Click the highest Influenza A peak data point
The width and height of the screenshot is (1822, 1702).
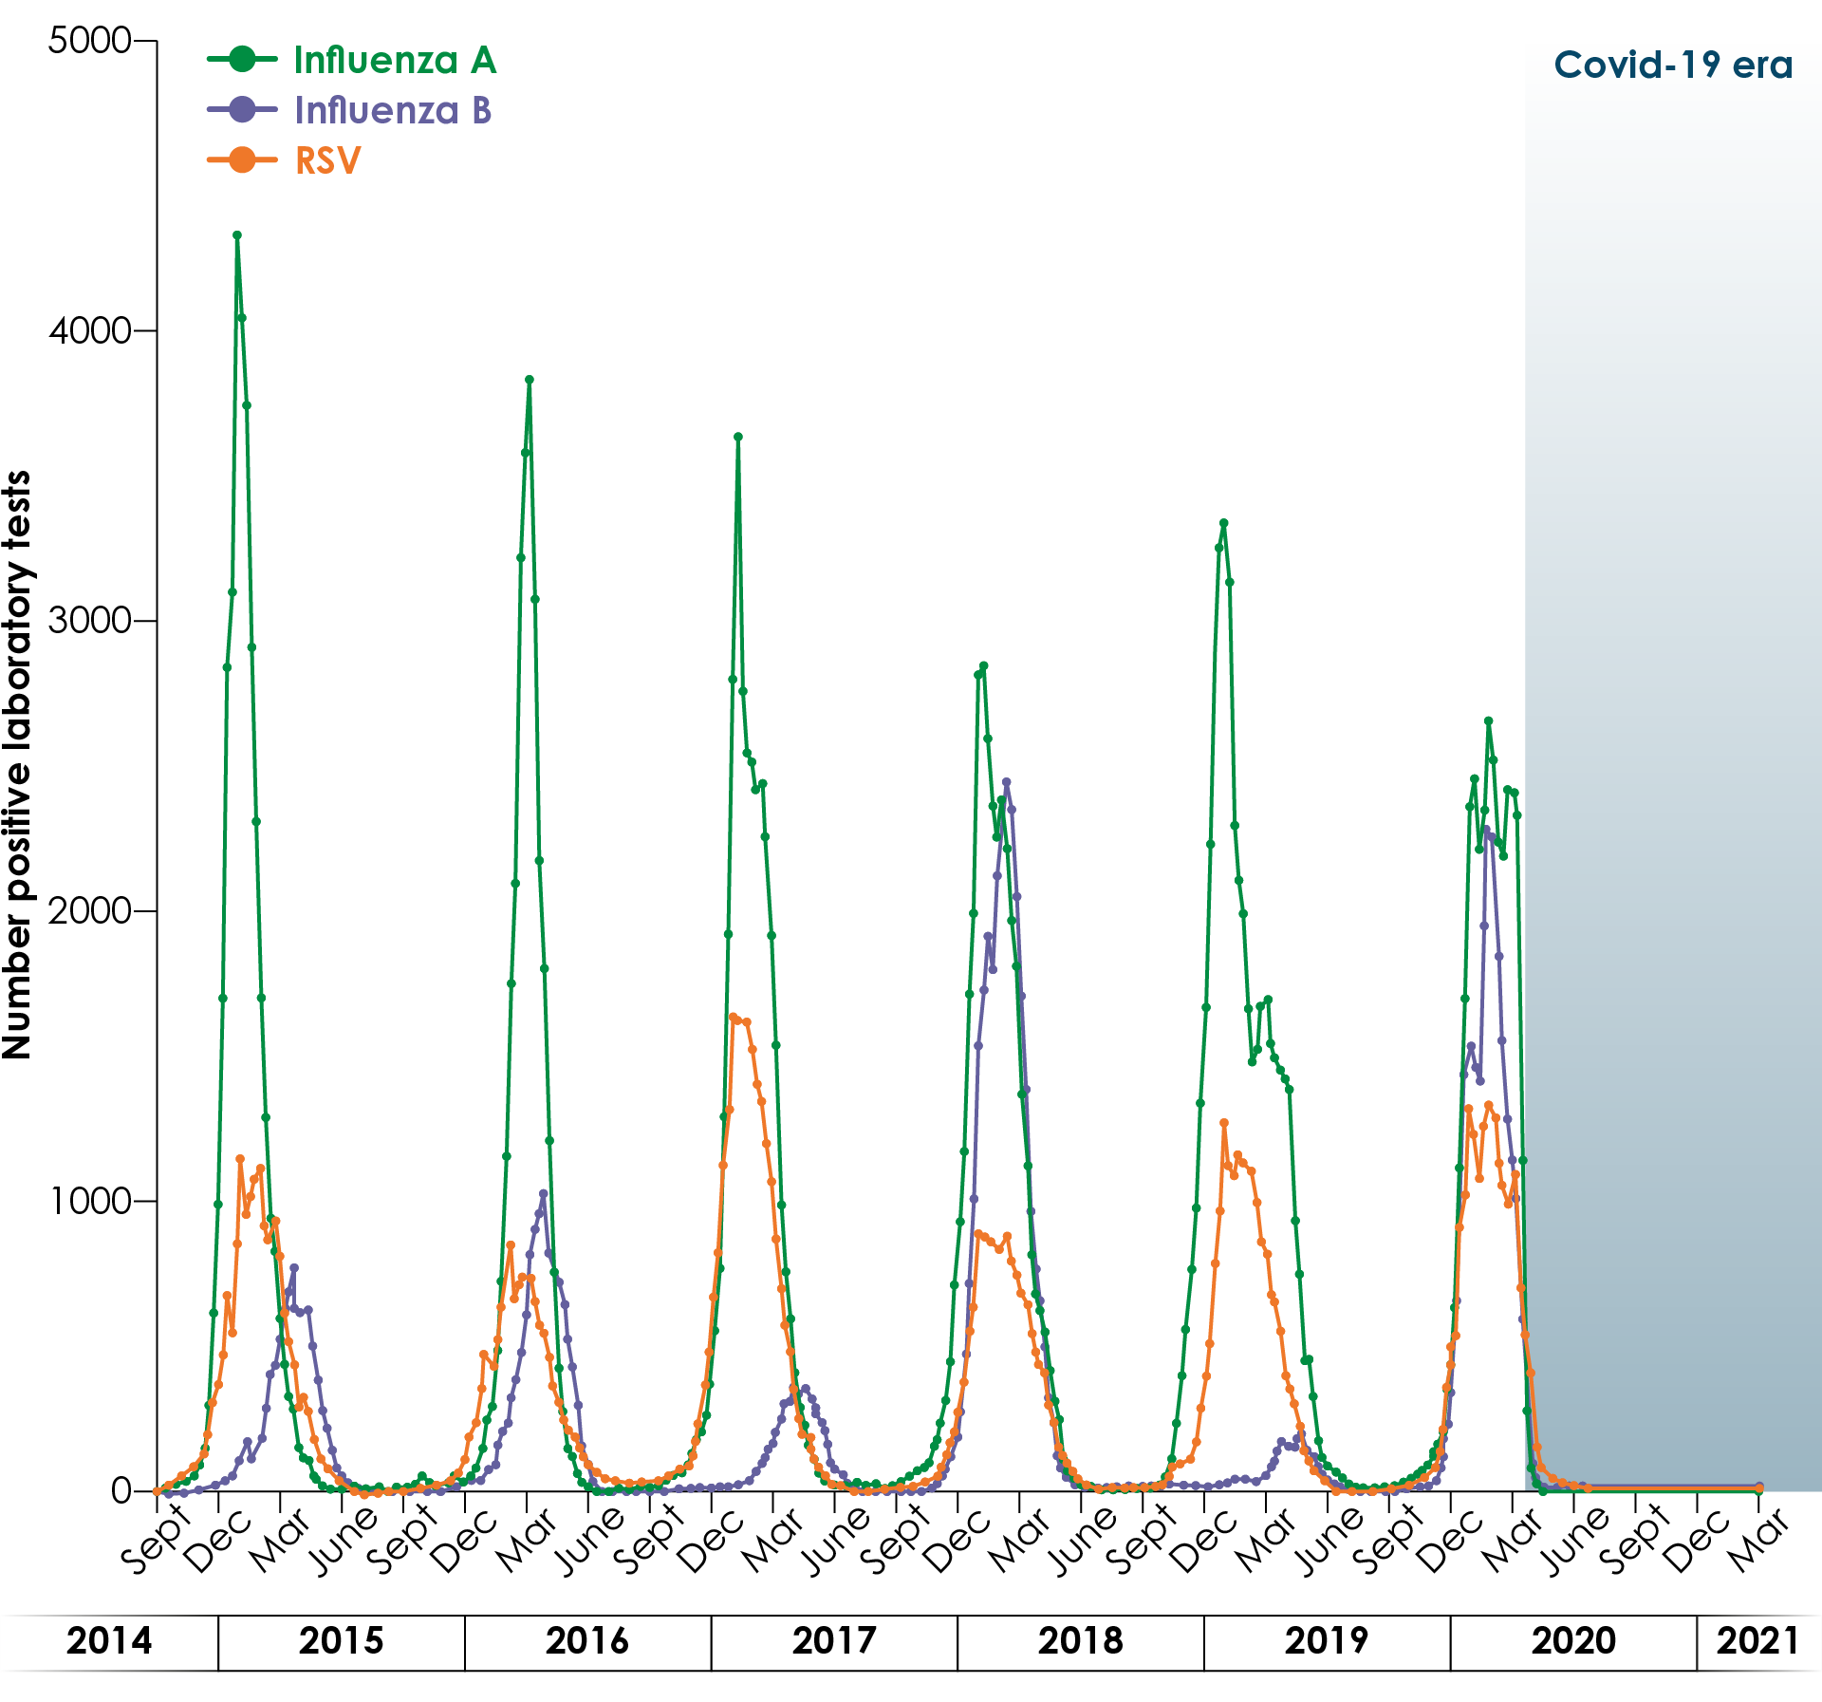tap(237, 235)
